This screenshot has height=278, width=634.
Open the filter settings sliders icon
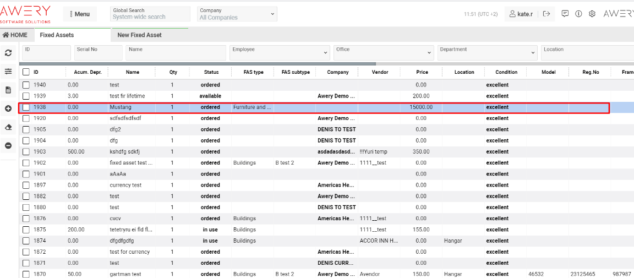[x=8, y=72]
